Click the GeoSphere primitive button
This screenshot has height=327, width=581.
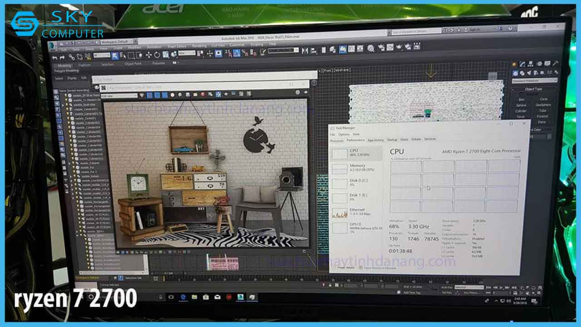coord(543,105)
